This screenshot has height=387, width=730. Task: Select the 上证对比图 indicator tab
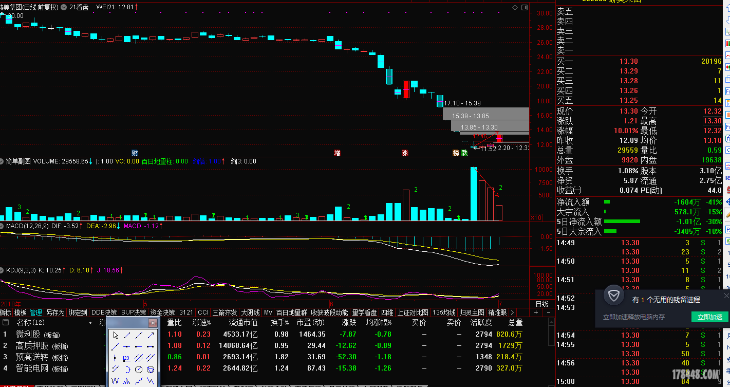pos(413,312)
